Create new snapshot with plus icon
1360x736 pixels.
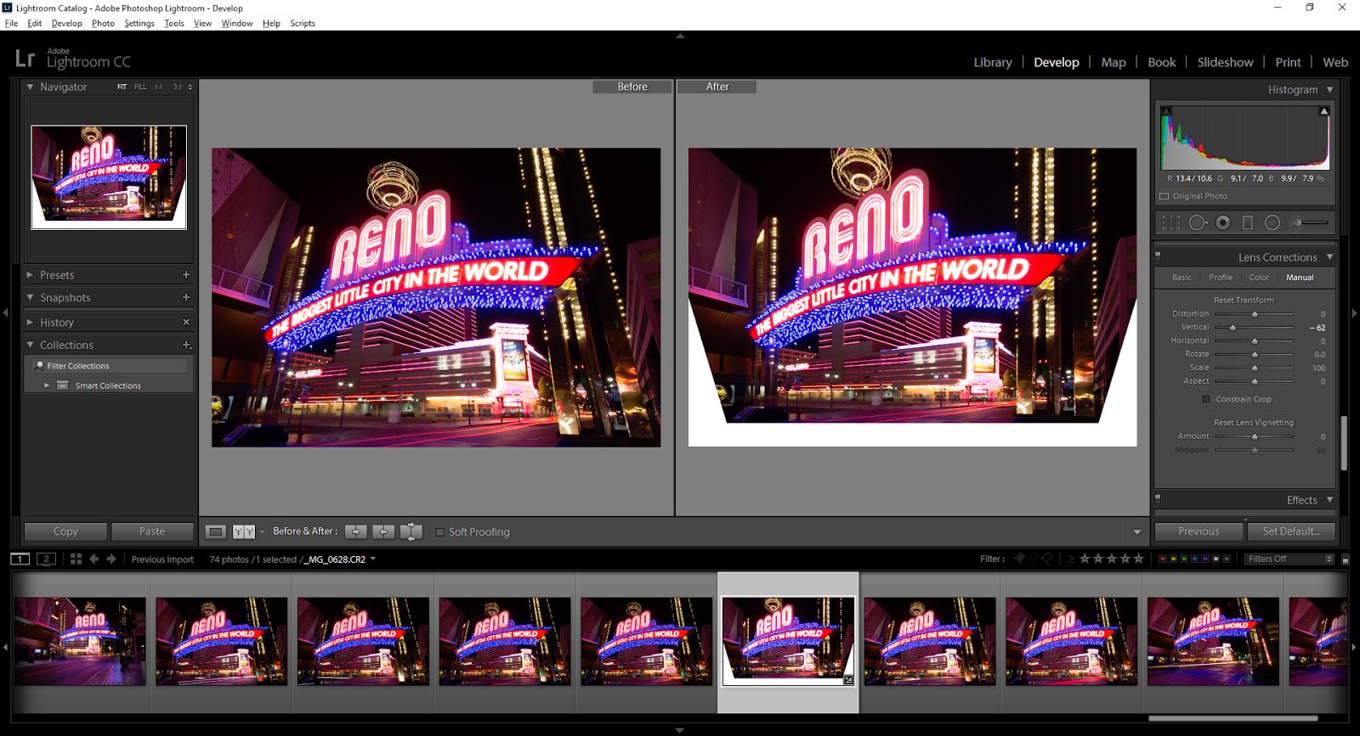186,297
